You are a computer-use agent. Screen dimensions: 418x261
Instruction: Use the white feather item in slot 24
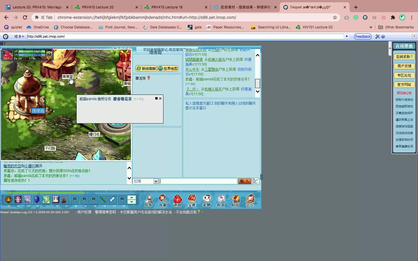pyautogui.click(x=113, y=200)
